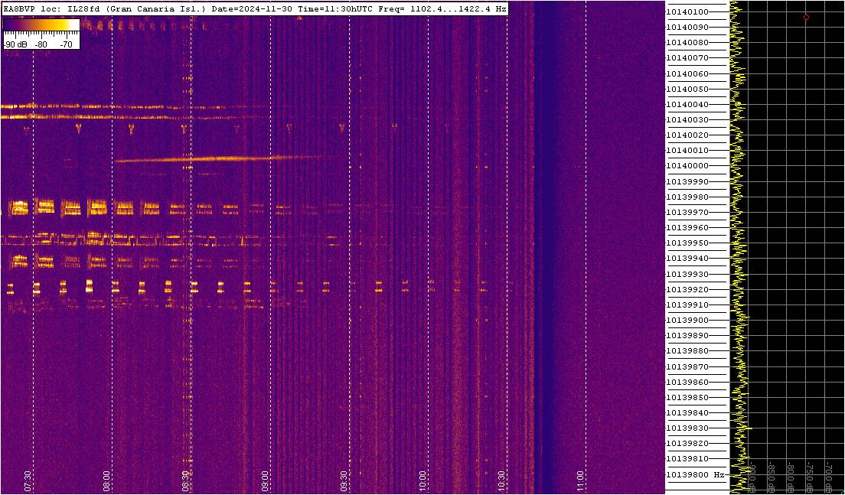Click the '10139800 Hz' frequency label
The height and width of the screenshot is (495, 845).
click(695, 474)
